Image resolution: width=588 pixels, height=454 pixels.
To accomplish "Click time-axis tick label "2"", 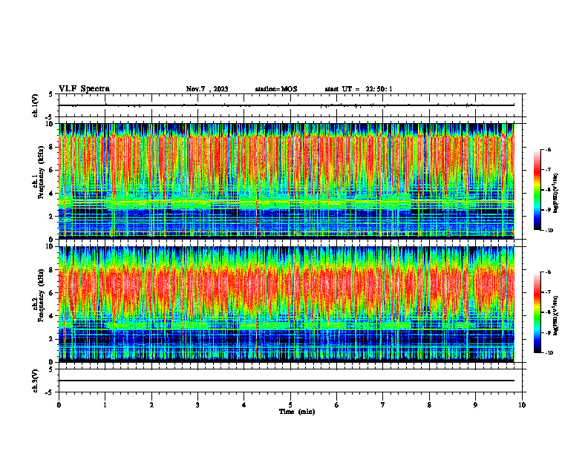I will click(x=151, y=405).
